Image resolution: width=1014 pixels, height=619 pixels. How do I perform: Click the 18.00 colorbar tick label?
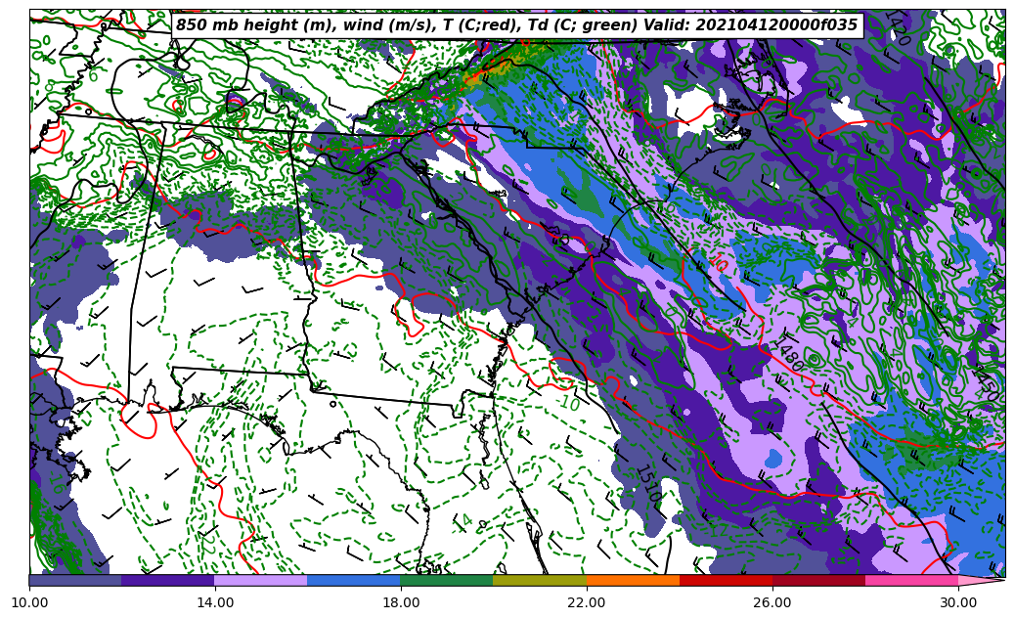(400, 602)
